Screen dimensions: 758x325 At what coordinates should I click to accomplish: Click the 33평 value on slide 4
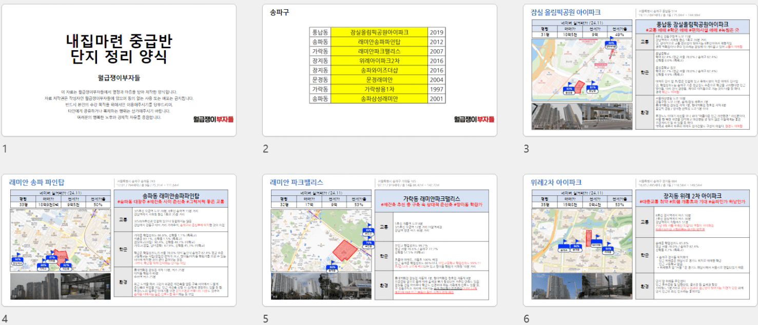coord(23,205)
